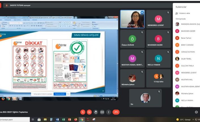The height and width of the screenshot is (122, 200).
Task: Select CENGİZ SOYKAN in users list
Action: point(186,52)
